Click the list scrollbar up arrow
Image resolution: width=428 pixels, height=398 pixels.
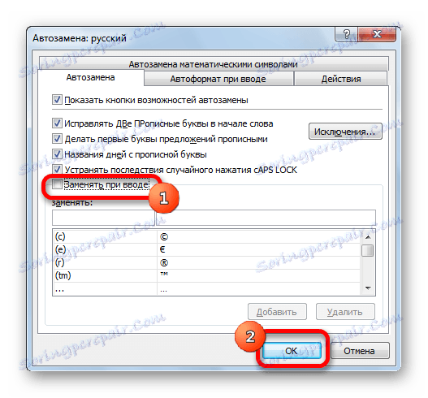[368, 237]
